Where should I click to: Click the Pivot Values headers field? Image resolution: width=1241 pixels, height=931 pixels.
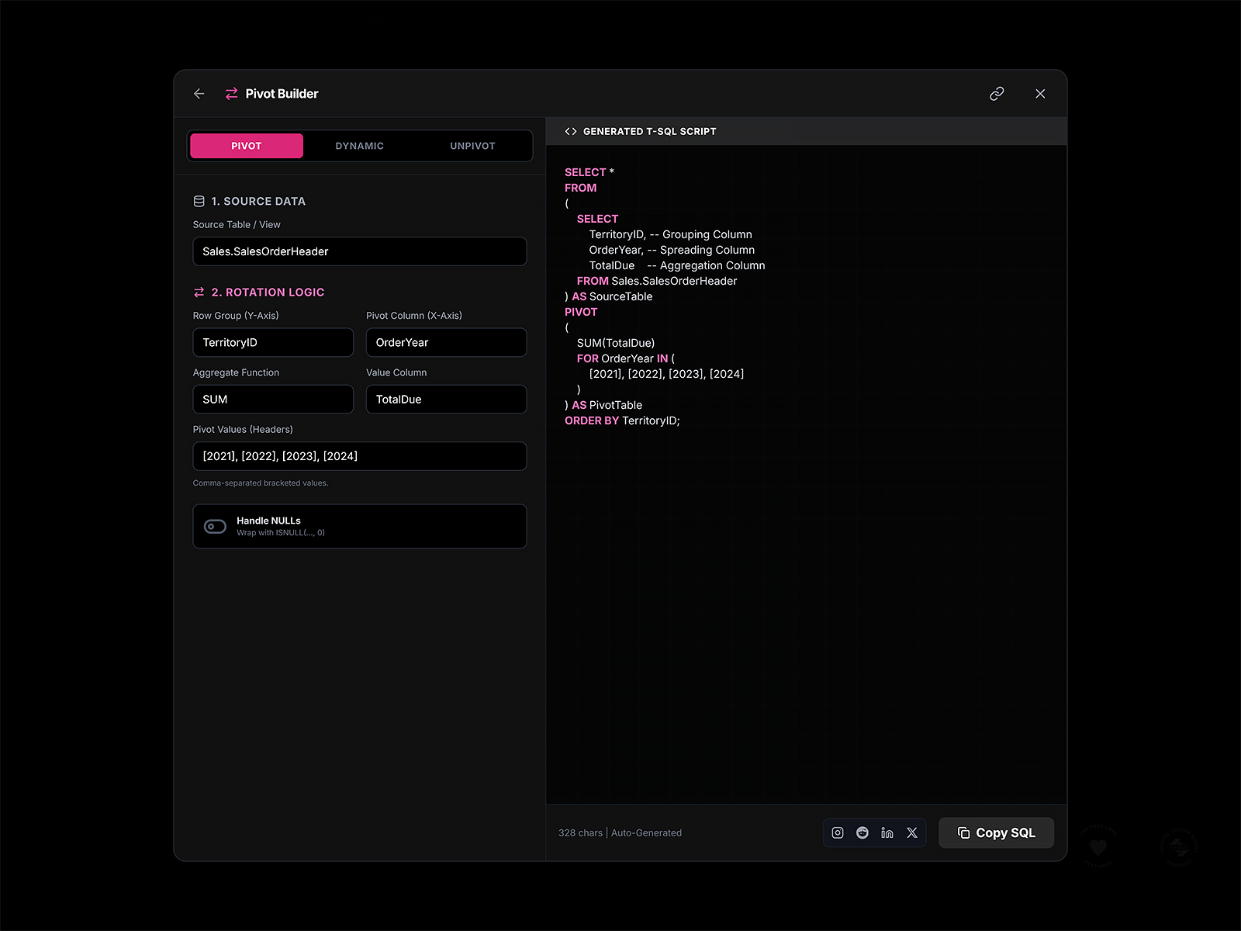coord(359,456)
